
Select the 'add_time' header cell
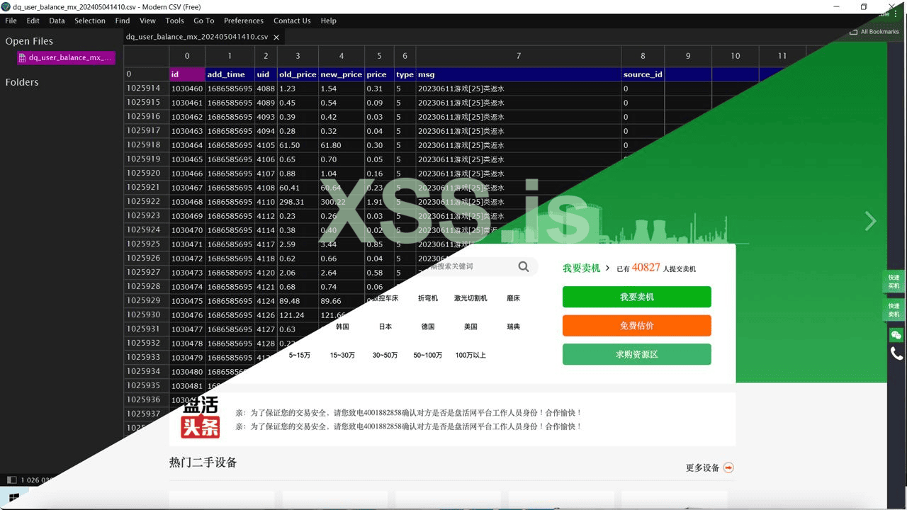[230, 74]
